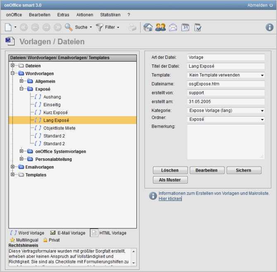Click the HTML Vorlage legend icon

click(94, 233)
